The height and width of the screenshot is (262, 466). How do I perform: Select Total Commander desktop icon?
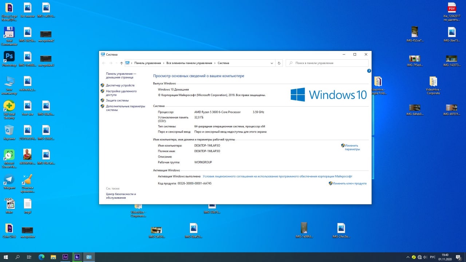(9, 36)
